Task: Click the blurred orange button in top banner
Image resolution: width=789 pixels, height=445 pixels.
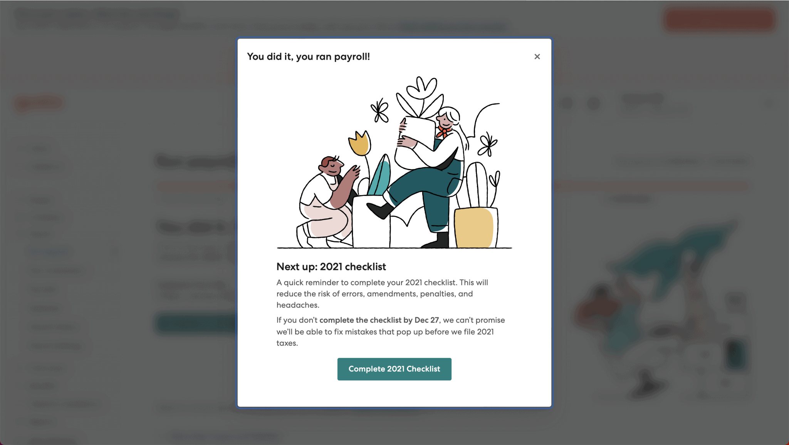Action: click(x=719, y=19)
